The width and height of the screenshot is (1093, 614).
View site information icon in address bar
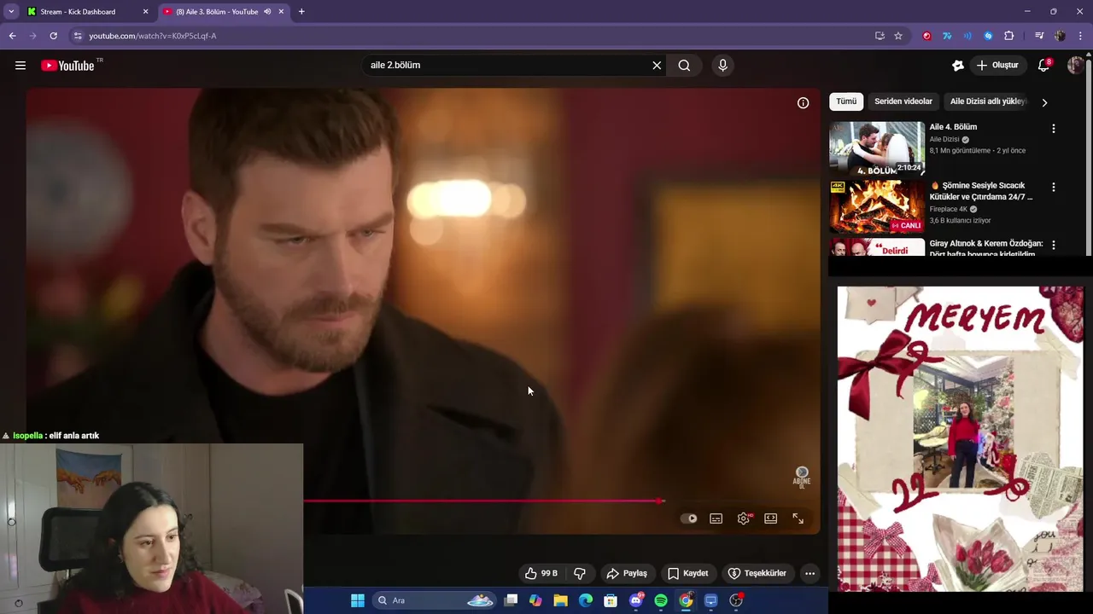tap(78, 36)
